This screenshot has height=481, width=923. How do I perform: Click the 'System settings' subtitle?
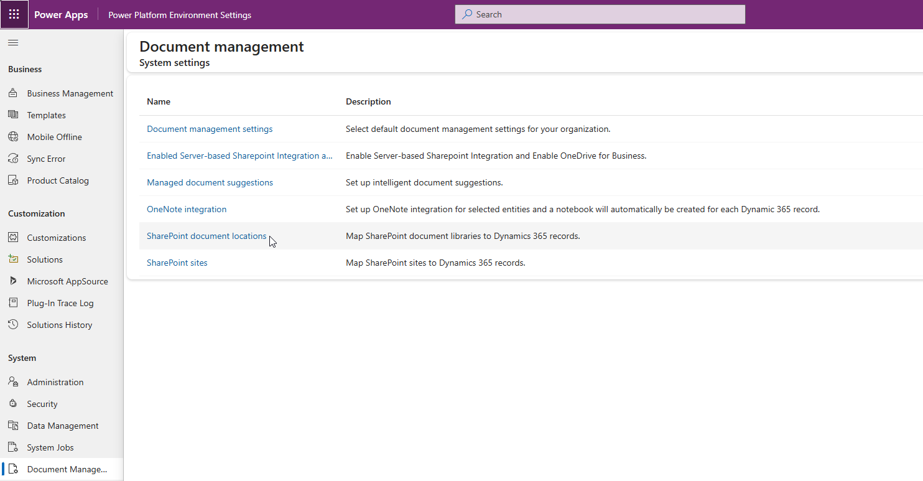174,63
